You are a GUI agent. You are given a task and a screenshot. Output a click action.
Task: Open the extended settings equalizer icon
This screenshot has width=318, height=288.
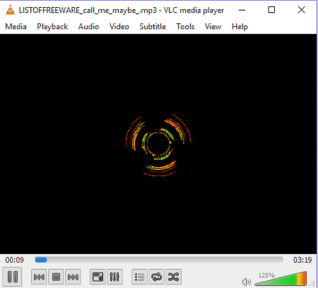pyautogui.click(x=114, y=277)
